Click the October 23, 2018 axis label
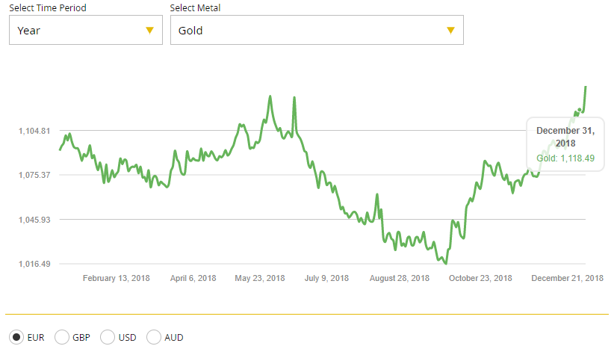Image resolution: width=614 pixels, height=349 pixels. tap(480, 278)
